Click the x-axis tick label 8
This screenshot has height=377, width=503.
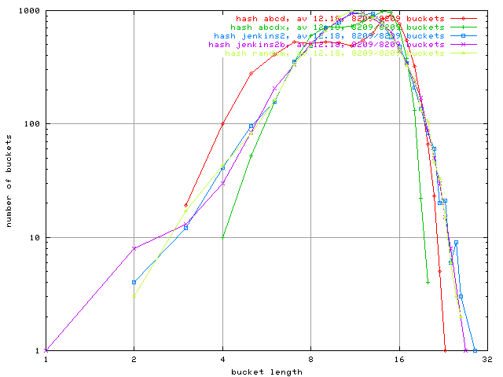point(311,360)
